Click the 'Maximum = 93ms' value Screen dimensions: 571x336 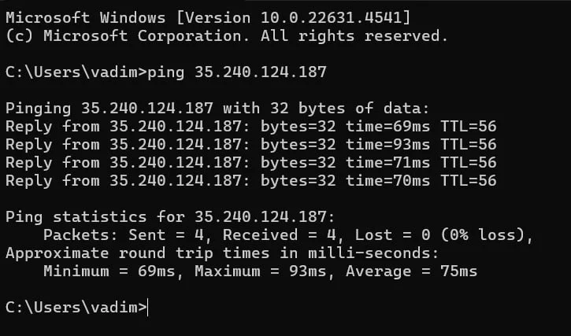click(261, 271)
